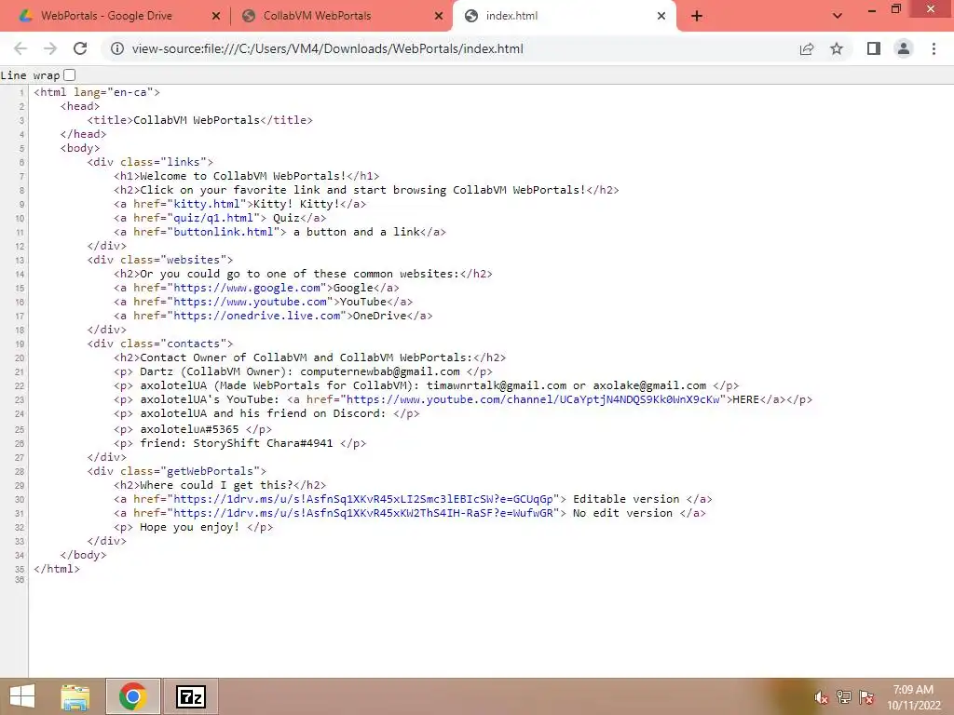Open 7-Zip from the taskbar

point(190,696)
